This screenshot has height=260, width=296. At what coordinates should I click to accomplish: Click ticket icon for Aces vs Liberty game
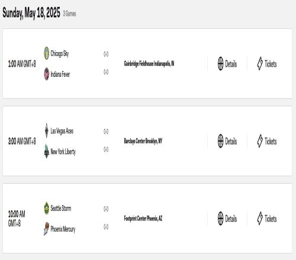pyautogui.click(x=260, y=141)
